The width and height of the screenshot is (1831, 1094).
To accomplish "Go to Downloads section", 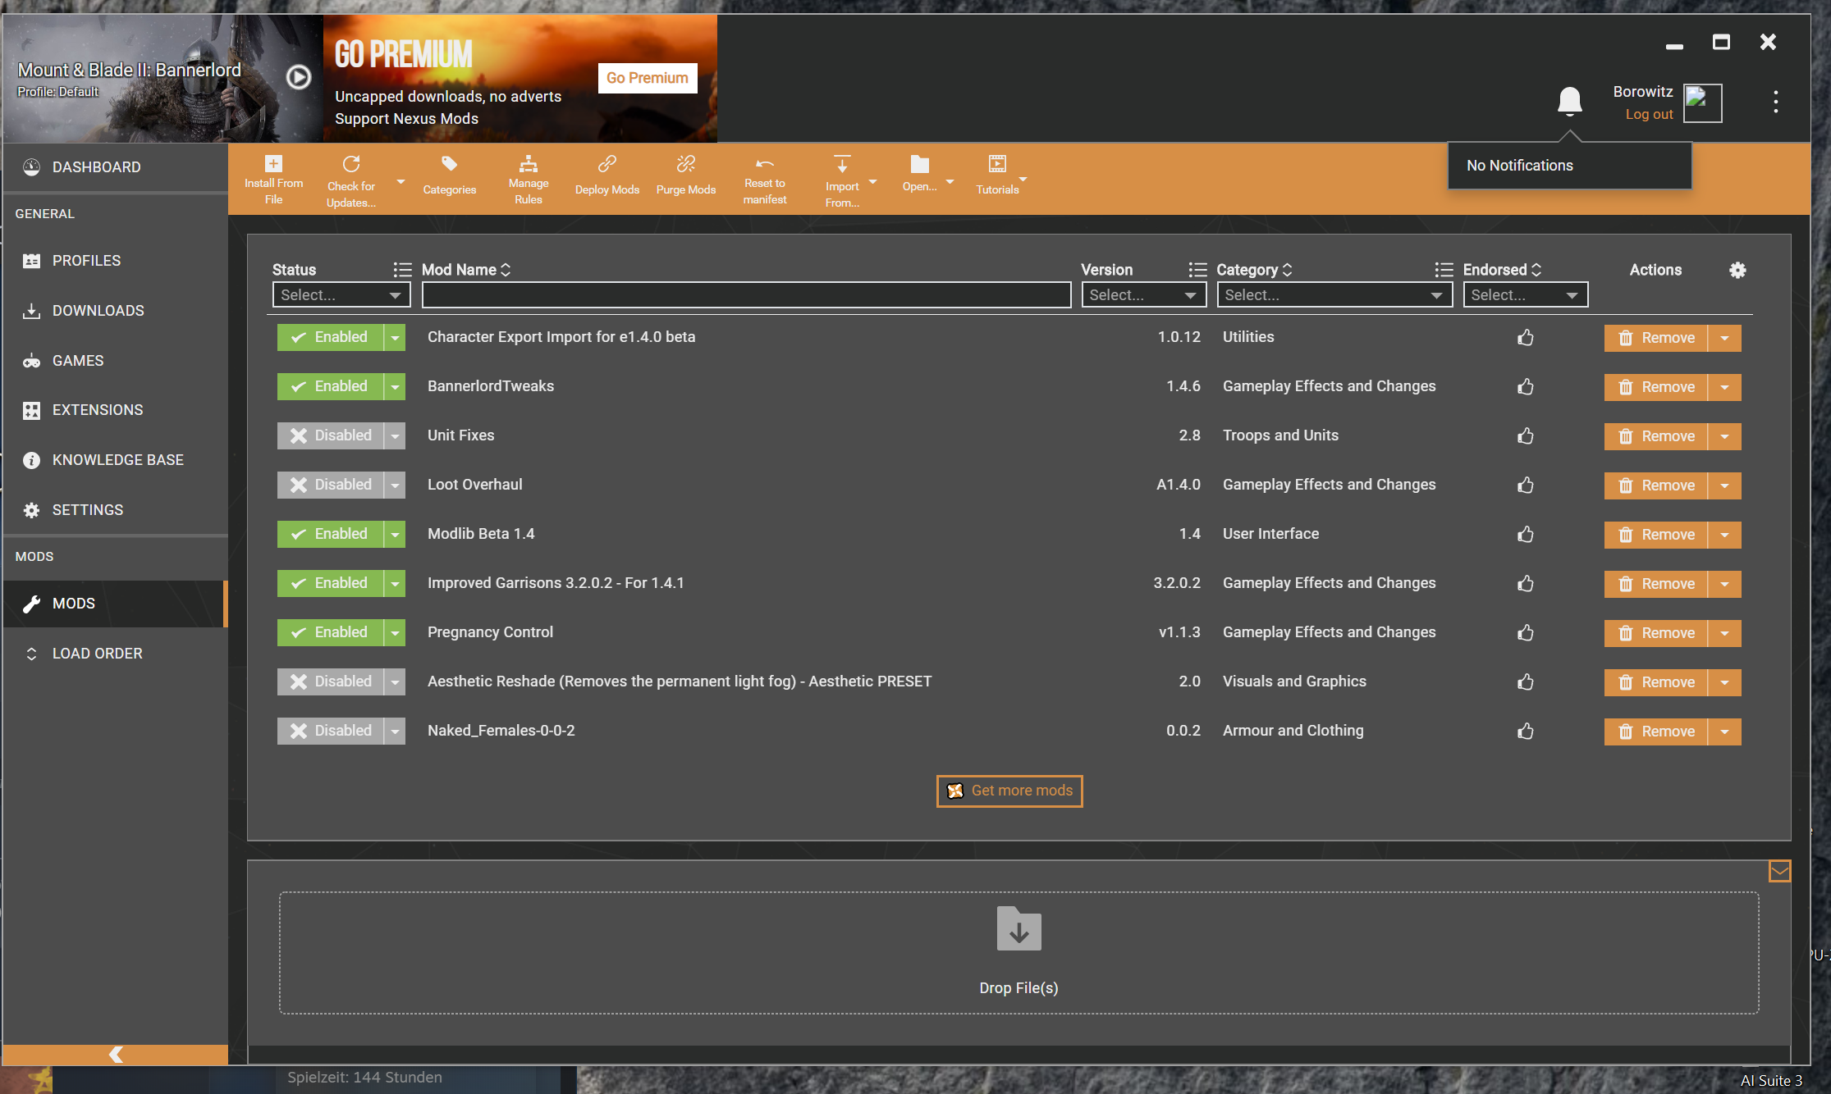I will [115, 311].
